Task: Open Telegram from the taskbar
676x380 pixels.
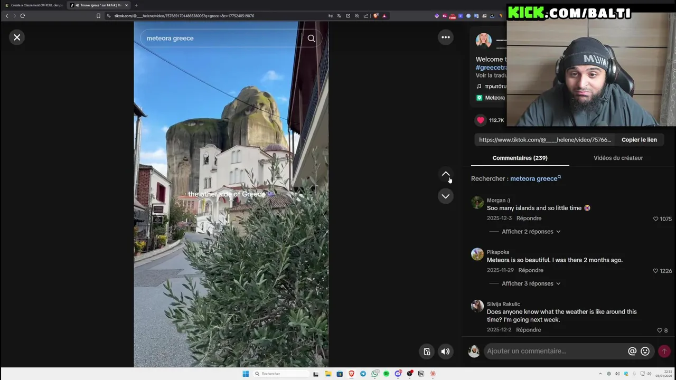Action: point(363,374)
